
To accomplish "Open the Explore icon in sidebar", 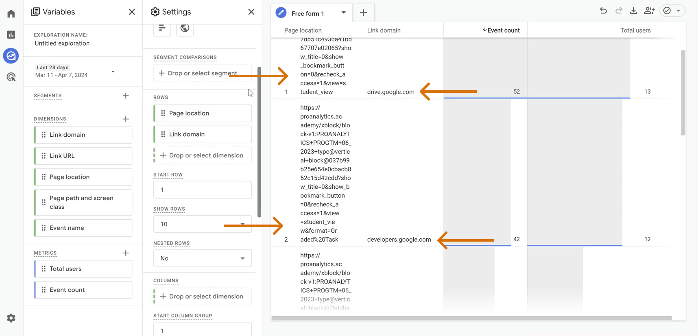I will coord(11,56).
